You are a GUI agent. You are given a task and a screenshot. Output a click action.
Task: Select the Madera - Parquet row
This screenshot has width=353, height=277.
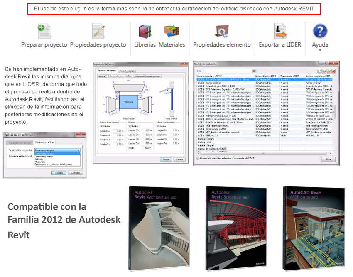(265, 145)
